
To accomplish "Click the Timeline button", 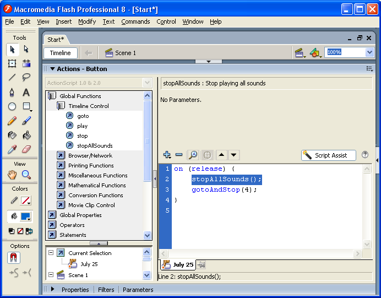I will (x=60, y=53).
